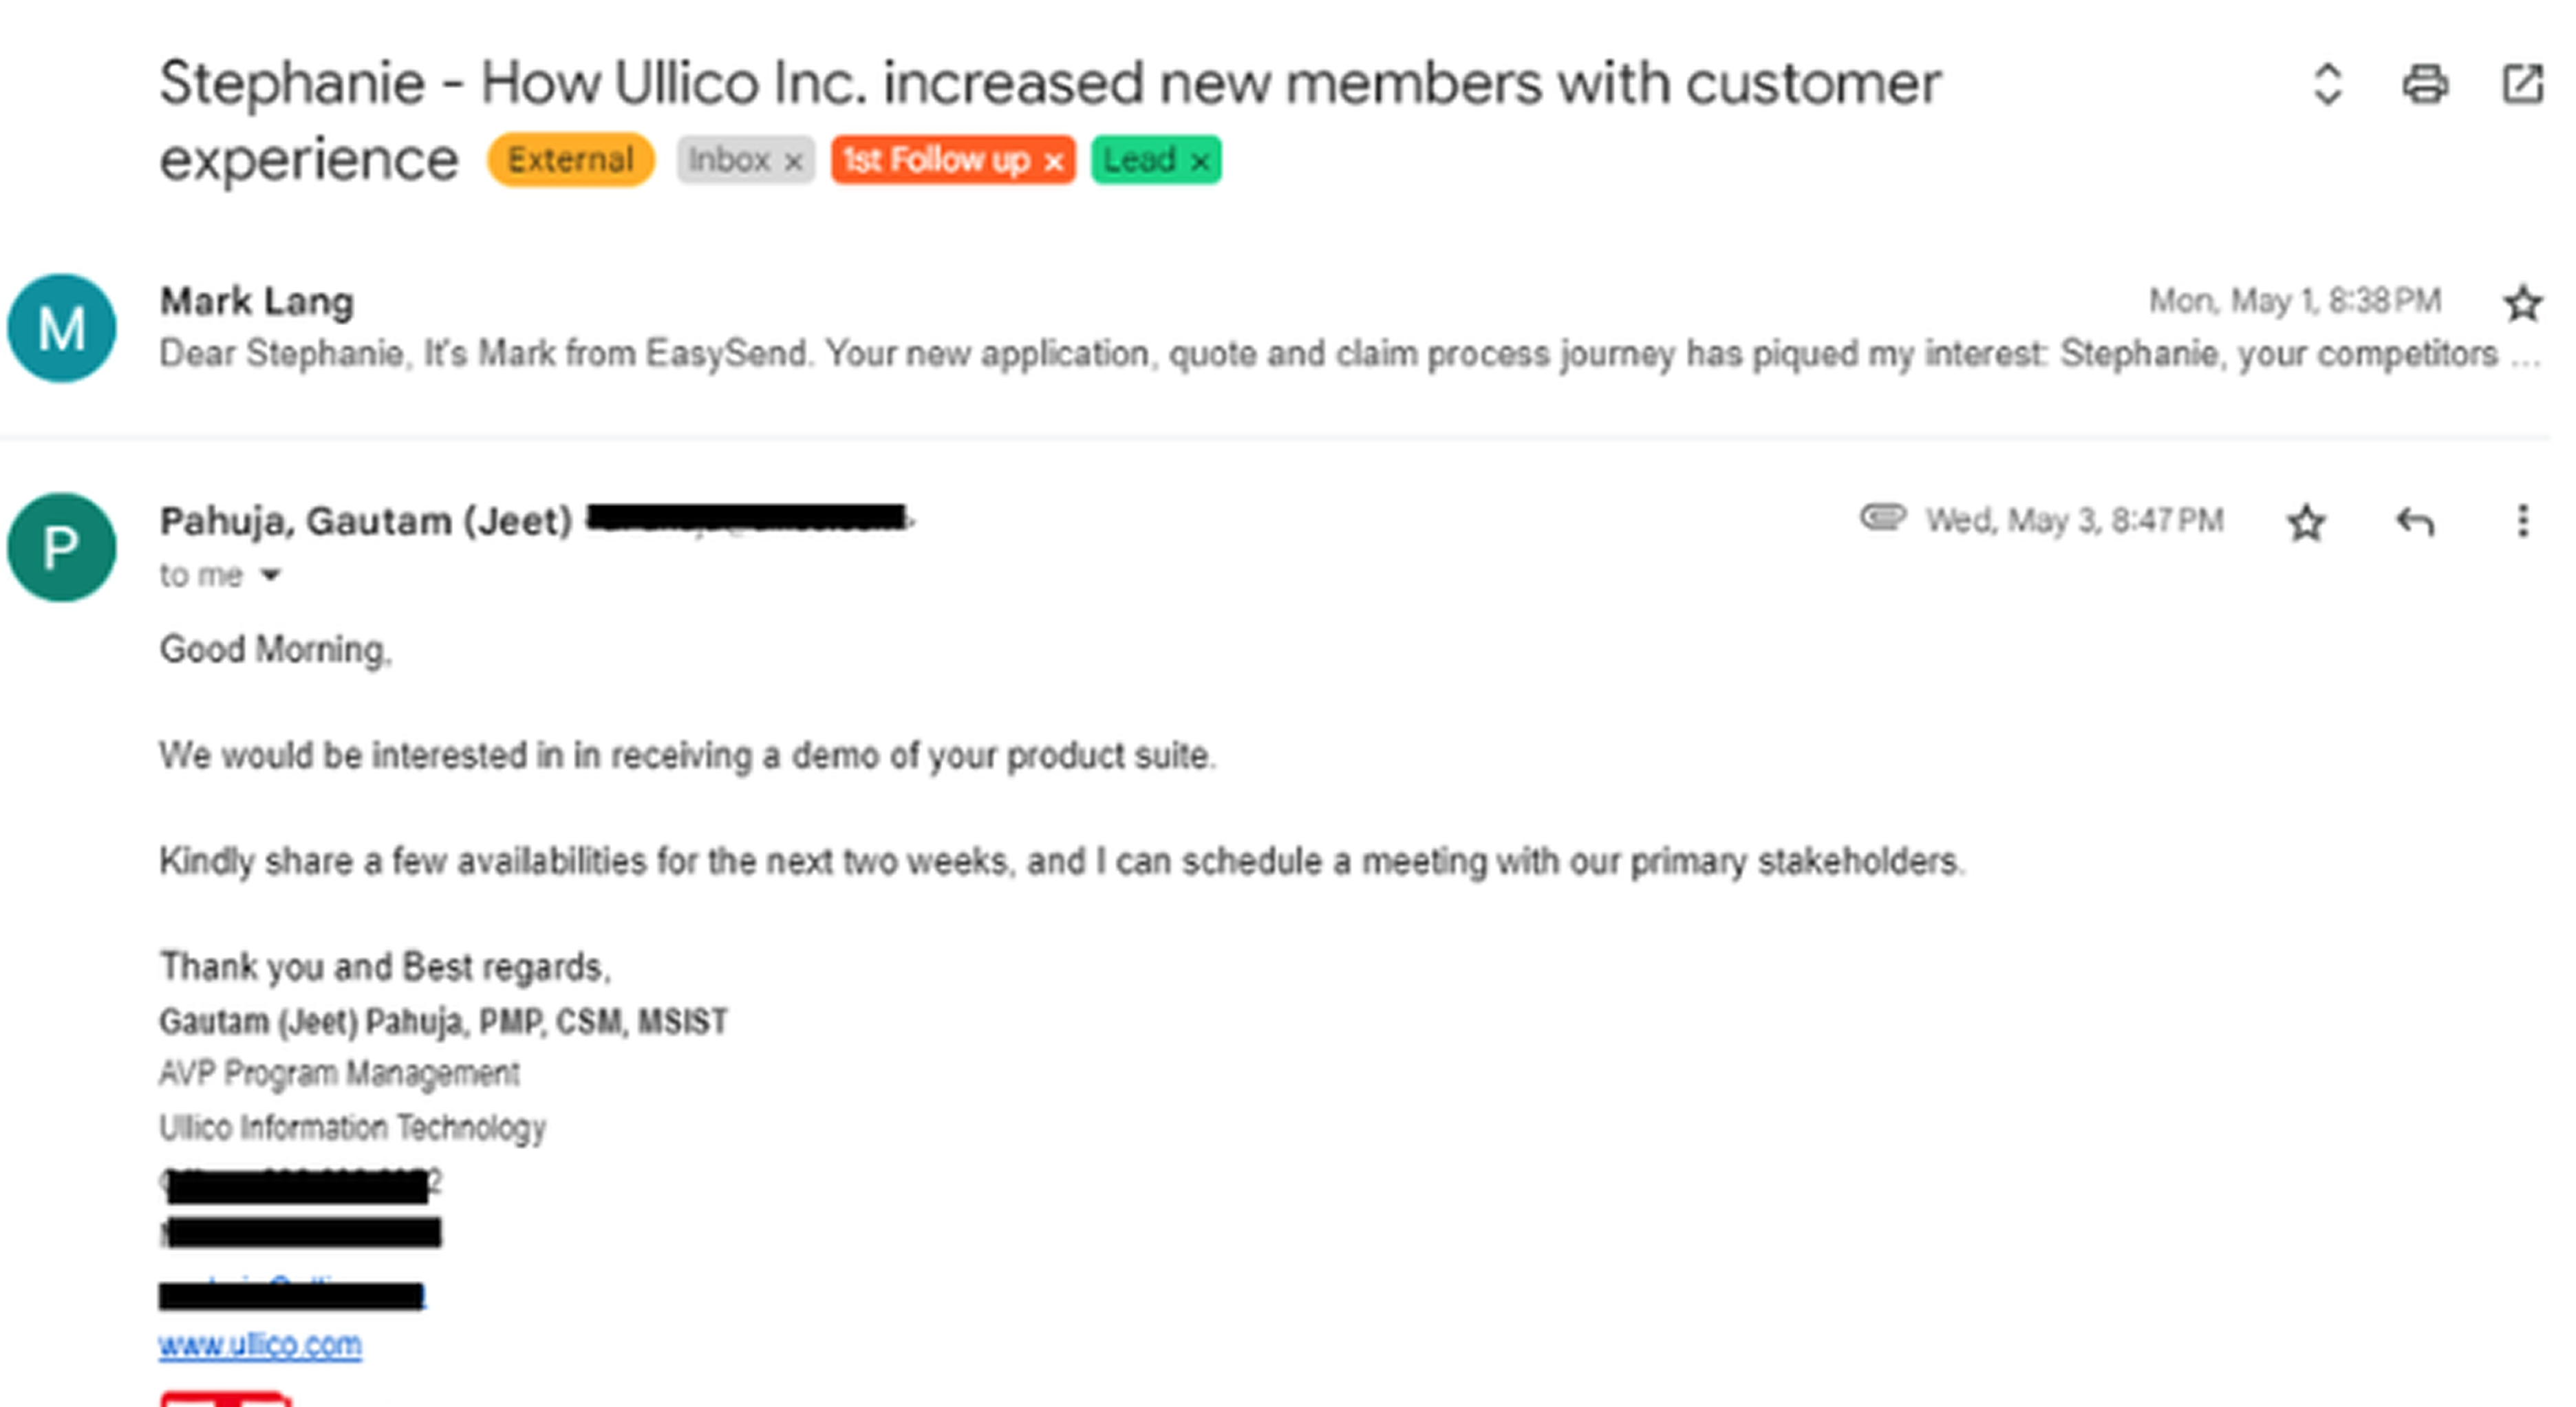The image size is (2576, 1407).
Task: Star Mark Lang's message
Action: point(2522,303)
